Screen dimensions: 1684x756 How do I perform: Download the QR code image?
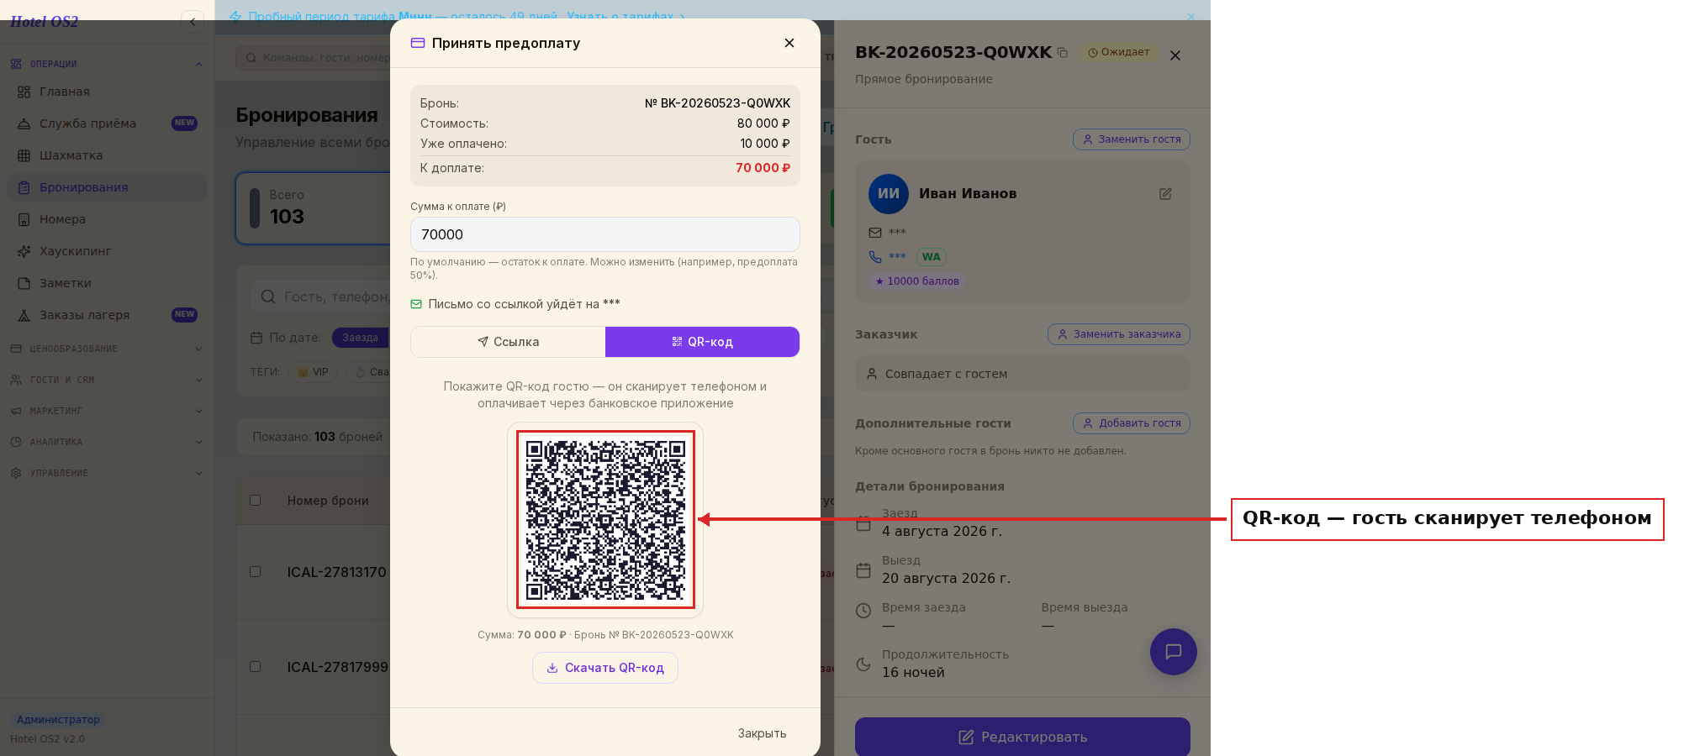[605, 668]
